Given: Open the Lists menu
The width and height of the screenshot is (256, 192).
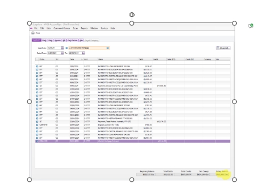Looking at the screenshot, I should (49, 28).
